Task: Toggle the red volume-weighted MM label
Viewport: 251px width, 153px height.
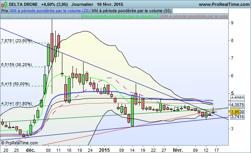Action: 195,16
